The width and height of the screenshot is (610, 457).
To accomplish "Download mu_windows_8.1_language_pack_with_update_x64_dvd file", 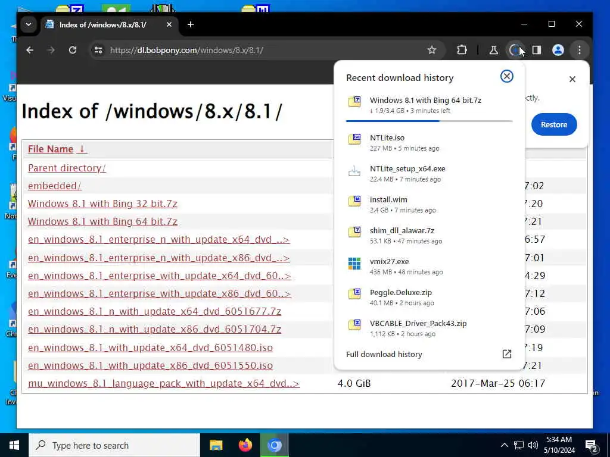I will click(x=164, y=383).
